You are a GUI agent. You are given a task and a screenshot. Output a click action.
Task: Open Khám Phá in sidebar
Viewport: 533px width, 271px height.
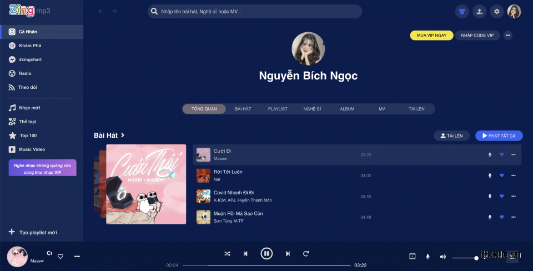click(42, 46)
